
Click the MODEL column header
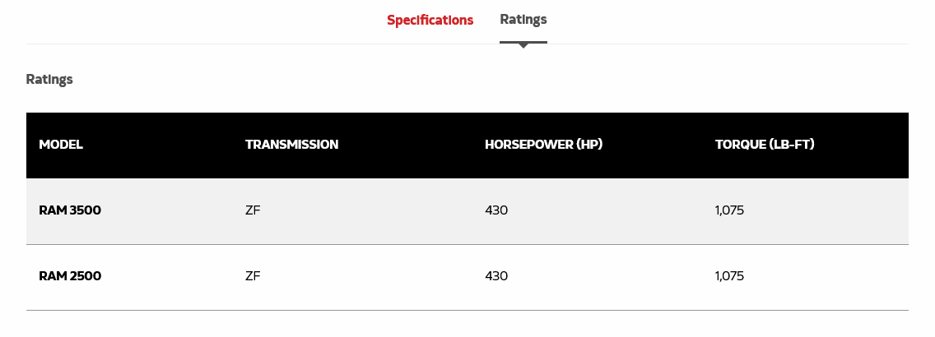[61, 145]
